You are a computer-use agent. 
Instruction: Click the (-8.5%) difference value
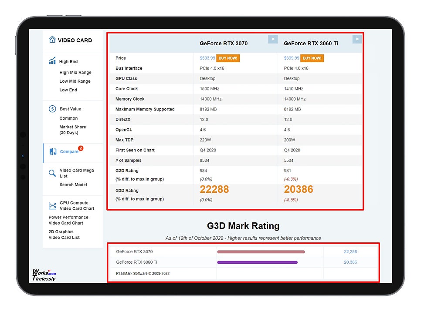pos(291,200)
